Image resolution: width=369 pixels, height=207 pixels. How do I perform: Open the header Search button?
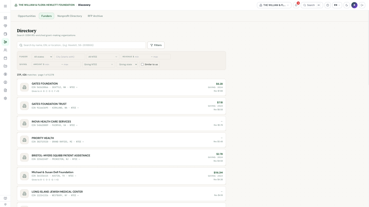coord(312,5)
